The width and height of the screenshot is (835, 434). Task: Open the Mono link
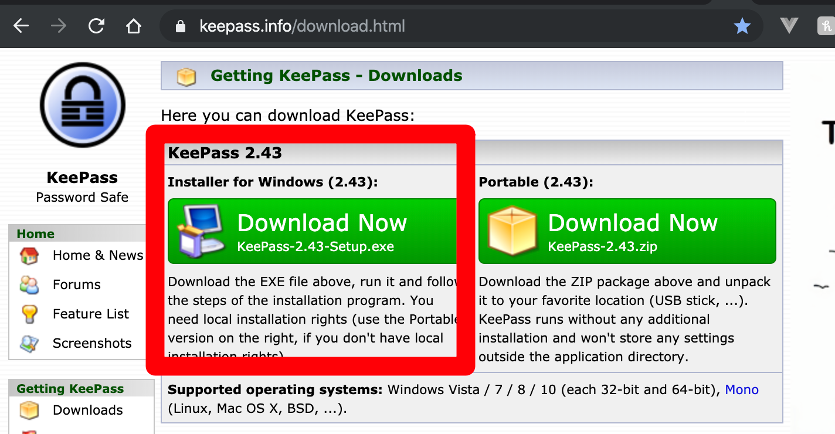pos(742,389)
